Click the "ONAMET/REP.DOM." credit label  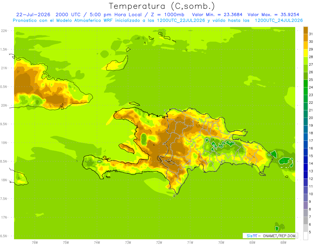click(280, 236)
